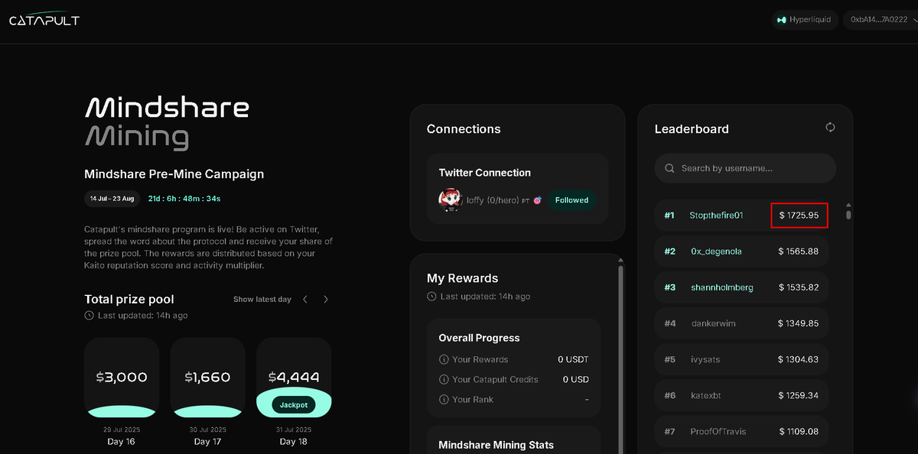The image size is (918, 454).
Task: Click the Leaderboard scroll up arrow
Action: click(x=848, y=205)
